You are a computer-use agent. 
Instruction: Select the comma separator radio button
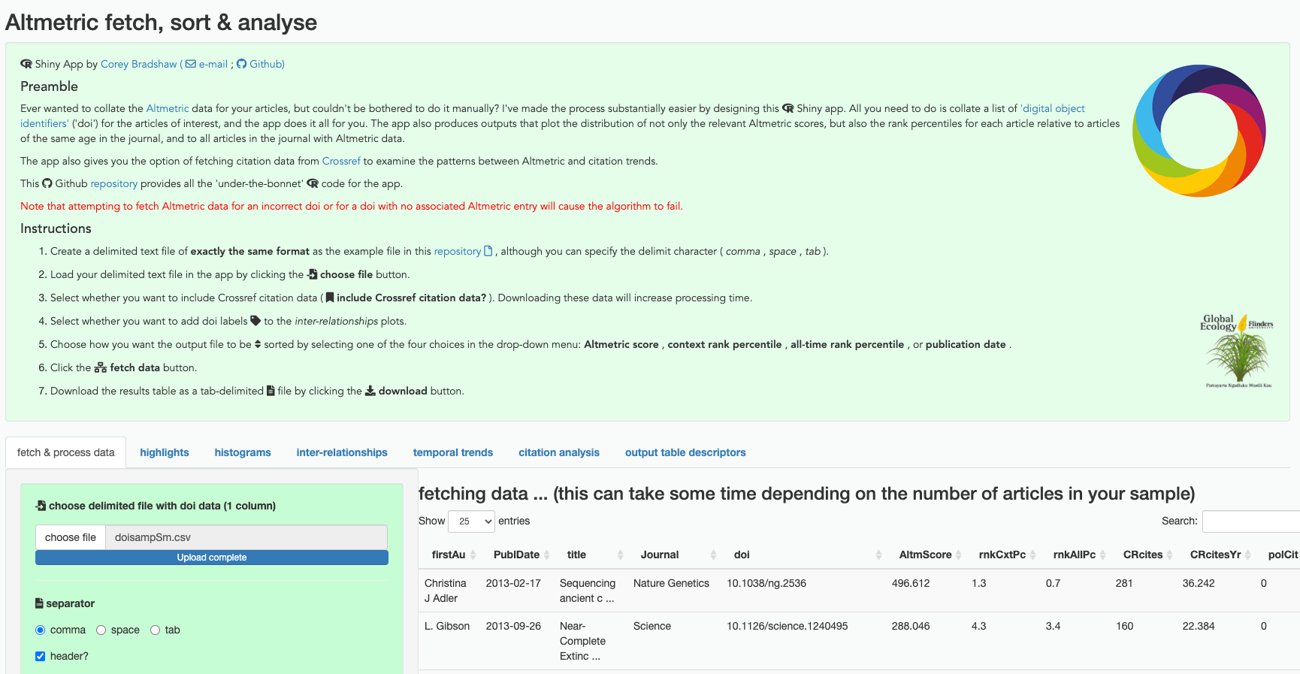click(x=41, y=630)
